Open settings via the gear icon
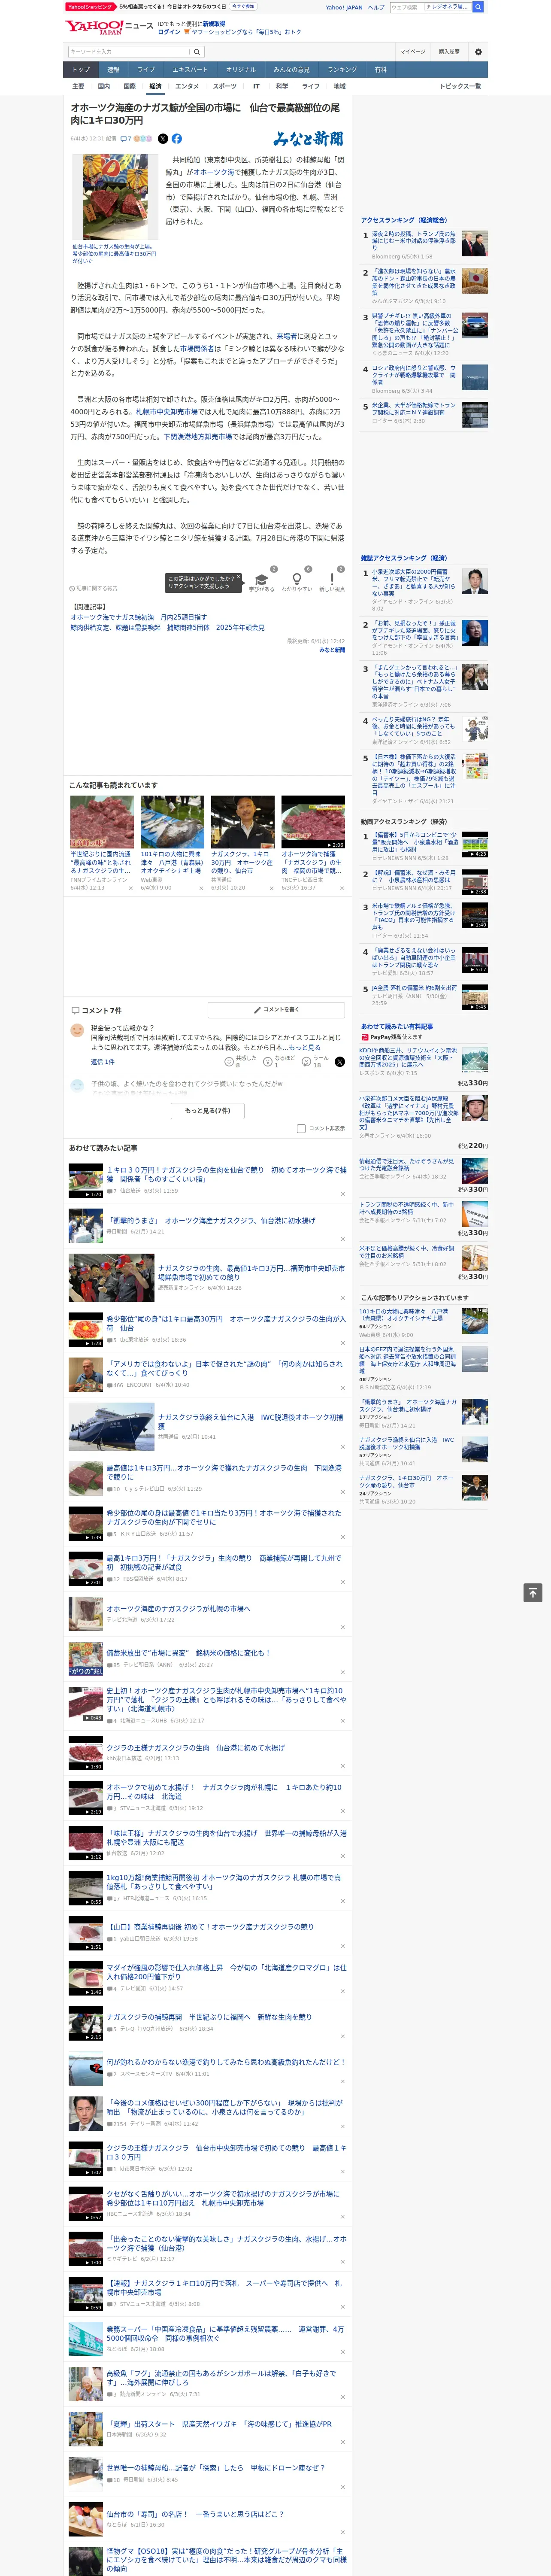551x2576 pixels. [x=478, y=52]
